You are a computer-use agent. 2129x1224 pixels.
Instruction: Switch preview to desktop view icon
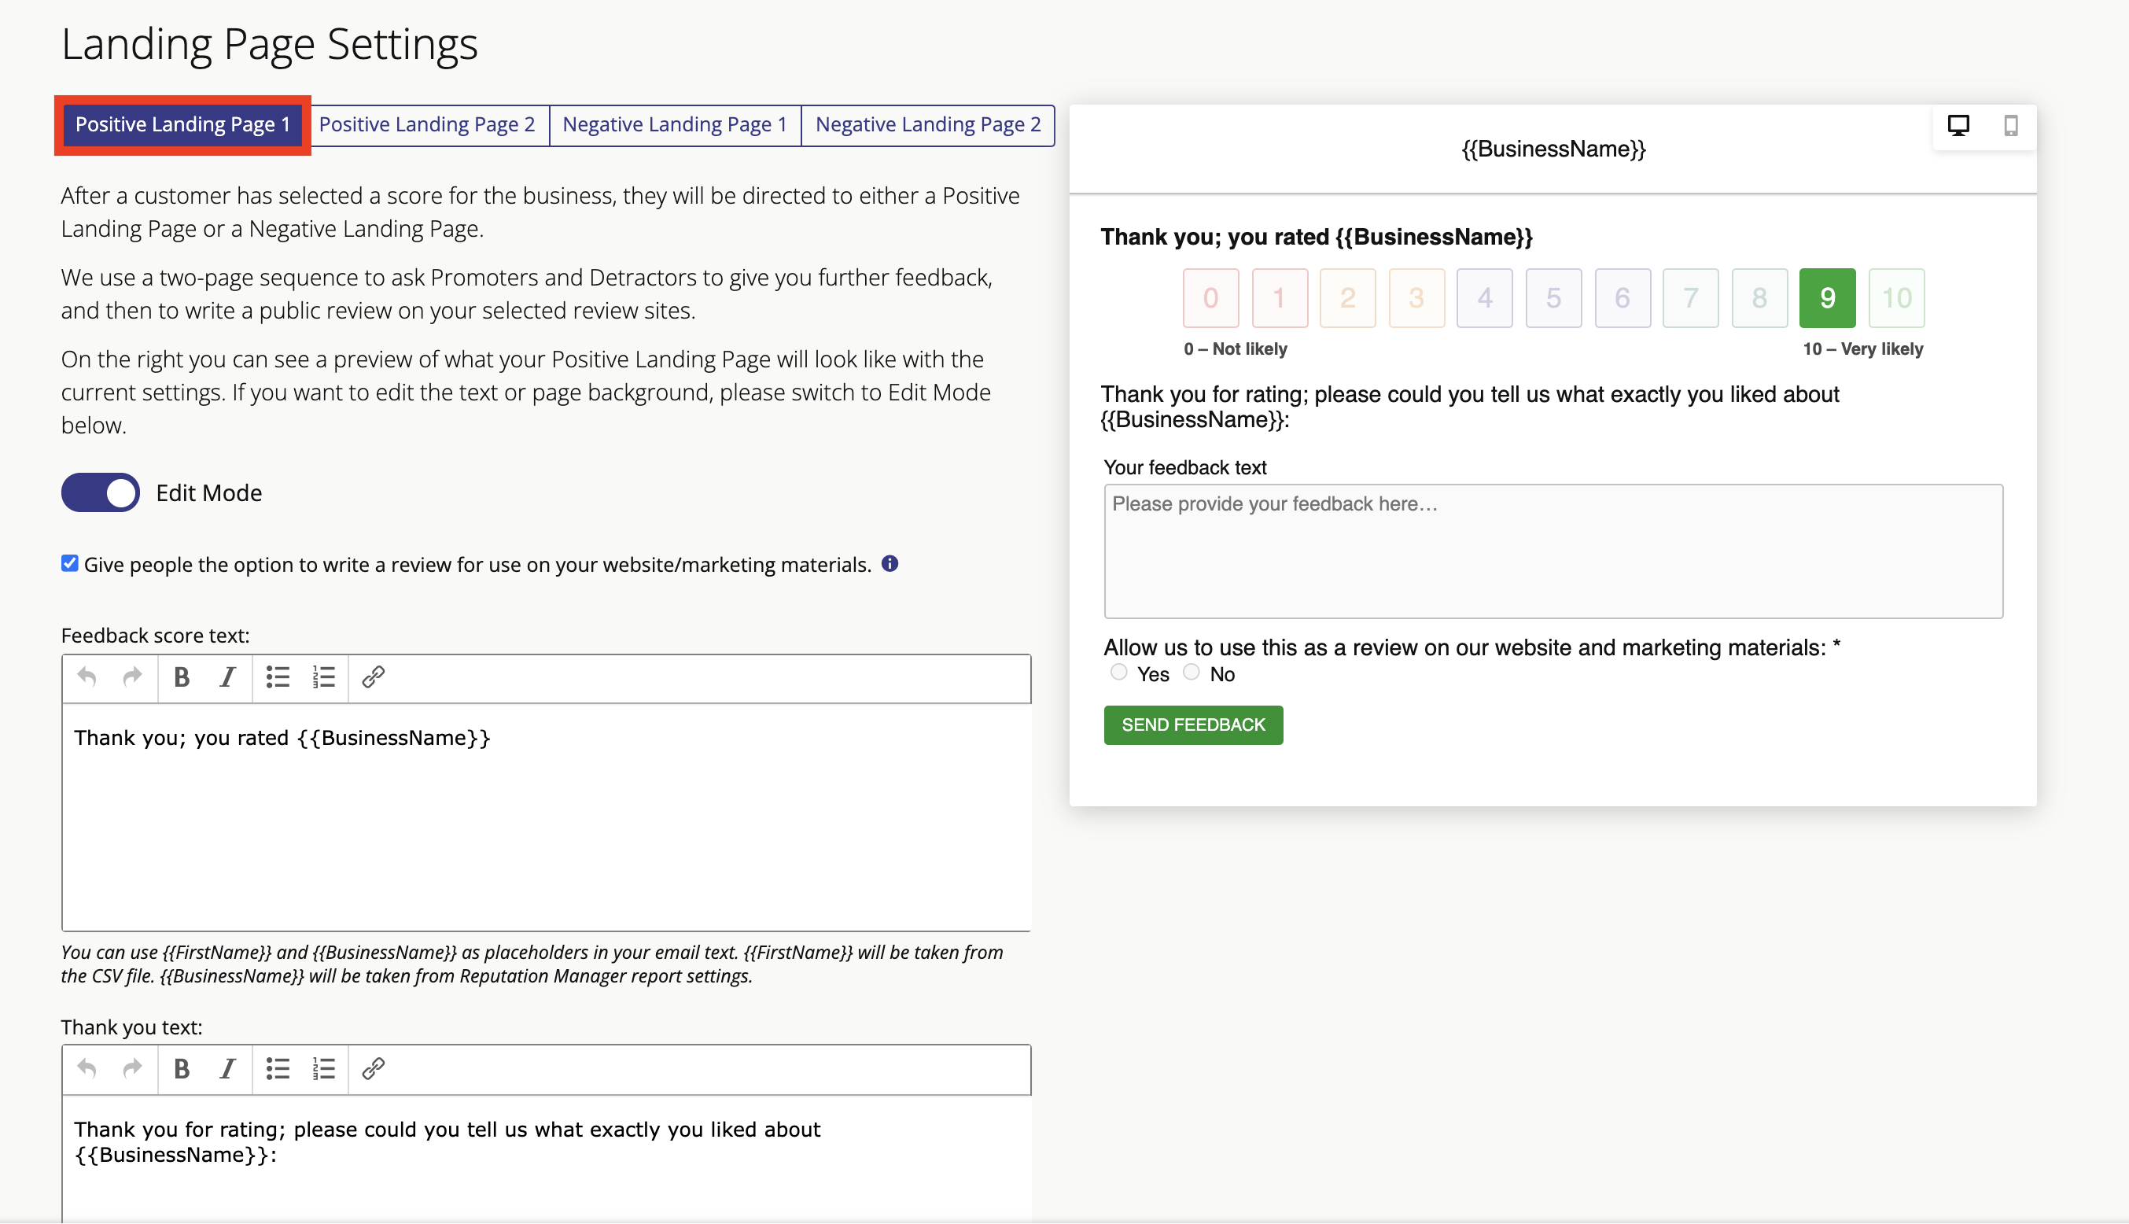click(1958, 126)
